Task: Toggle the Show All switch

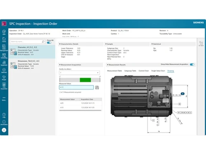Action: point(49,43)
